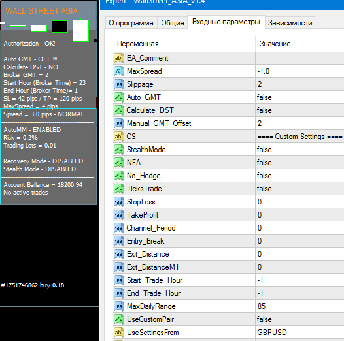Click the Channel_Period integer icon
The width and height of the screenshot is (344, 341).
pos(119,228)
